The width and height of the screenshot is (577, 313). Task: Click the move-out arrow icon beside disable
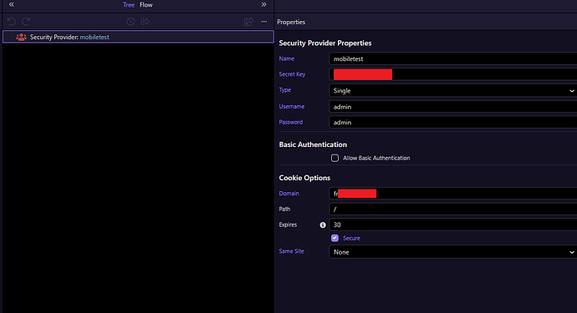pos(146,22)
